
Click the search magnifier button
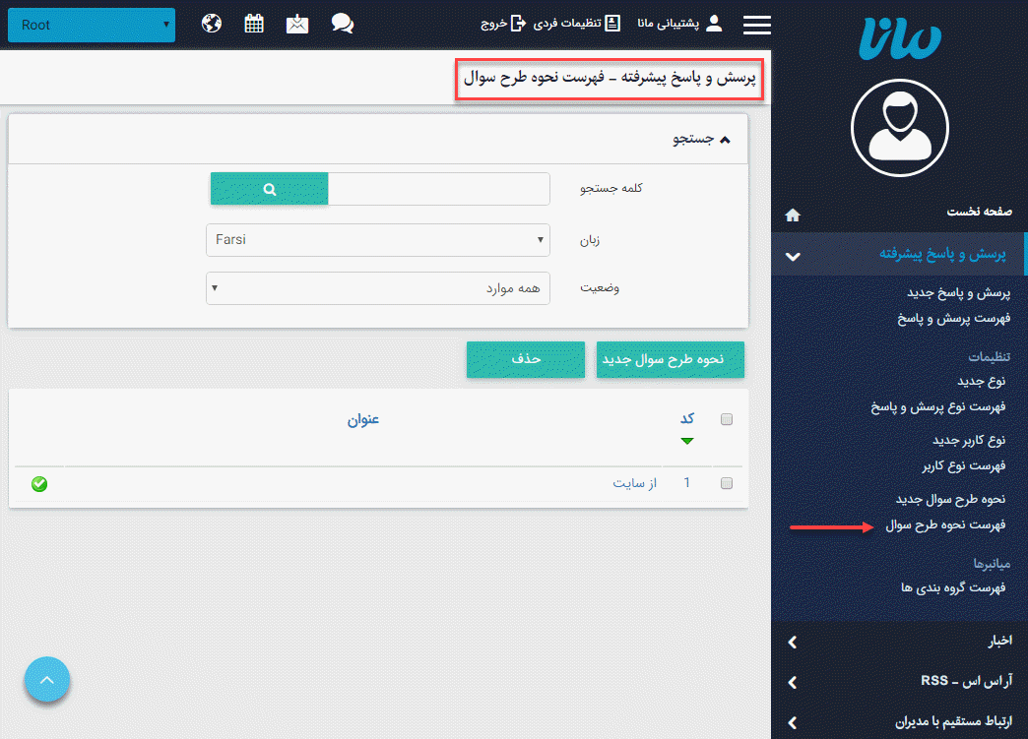pyautogui.click(x=268, y=188)
